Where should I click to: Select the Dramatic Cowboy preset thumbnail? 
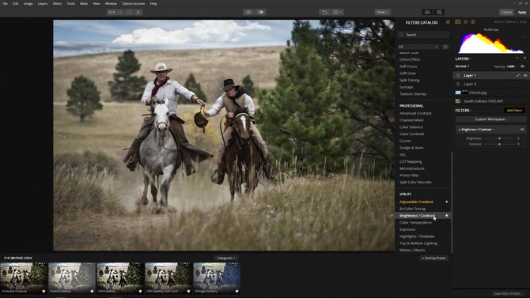pyautogui.click(x=24, y=277)
